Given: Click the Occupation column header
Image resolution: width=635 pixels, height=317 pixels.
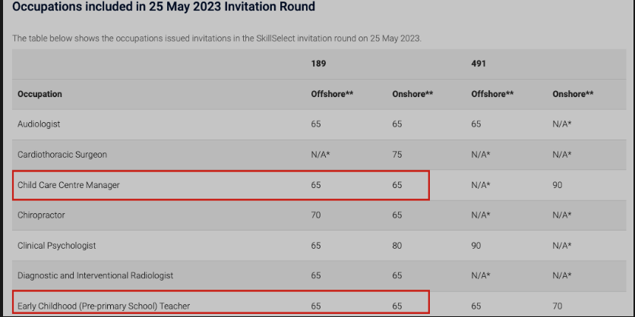Looking at the screenshot, I should pos(39,94).
